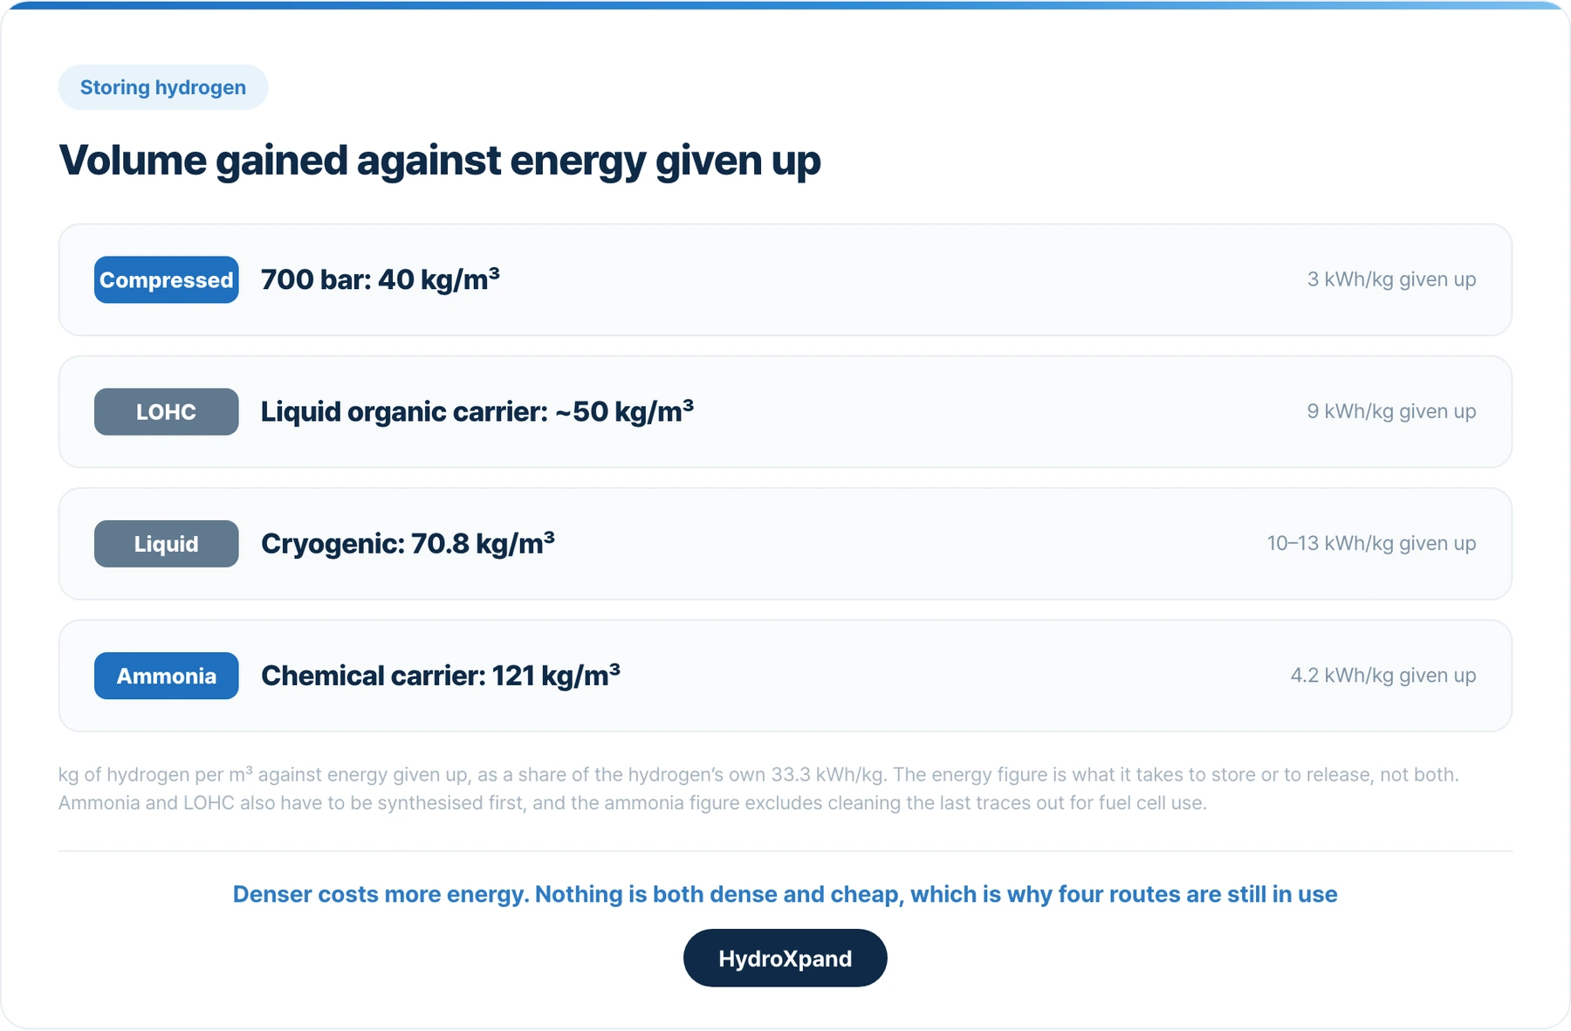The image size is (1571, 1031).
Task: Click the Storing hydrogen pill label
Action: [x=163, y=87]
